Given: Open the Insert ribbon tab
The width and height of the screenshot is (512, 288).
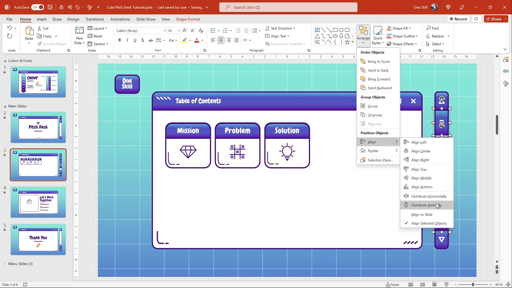Looking at the screenshot, I should [x=42, y=19].
